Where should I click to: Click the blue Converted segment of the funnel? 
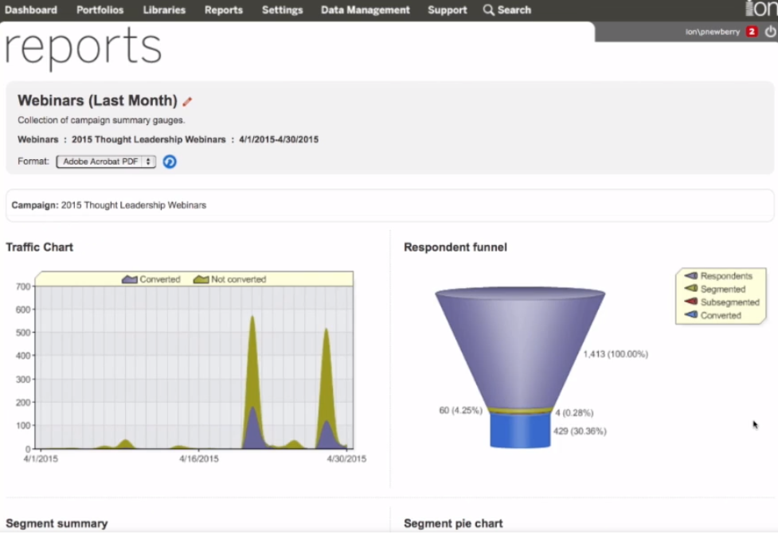[x=519, y=434]
